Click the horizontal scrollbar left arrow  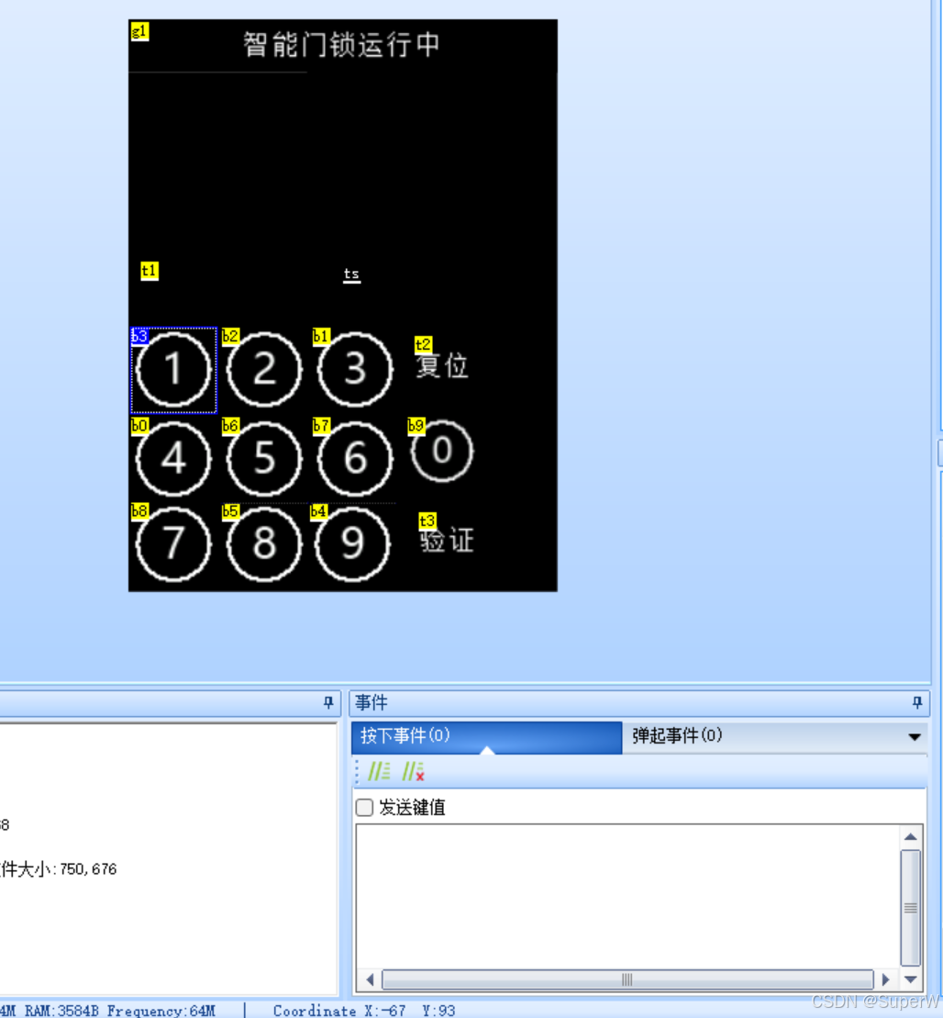(x=370, y=979)
